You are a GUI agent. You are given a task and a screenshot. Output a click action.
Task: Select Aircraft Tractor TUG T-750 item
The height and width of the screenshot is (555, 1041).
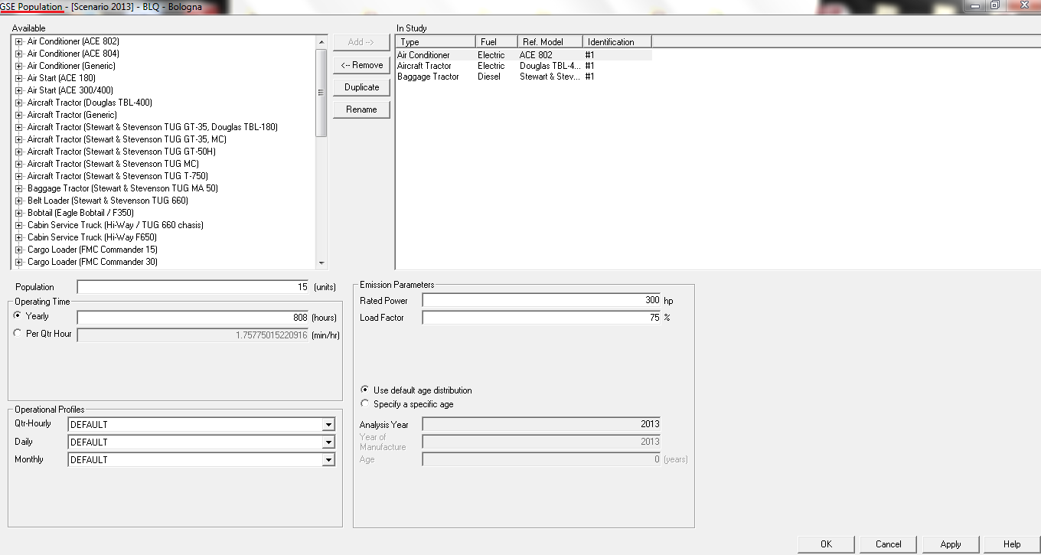point(118,176)
